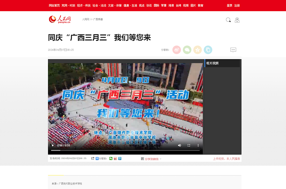The height and width of the screenshot is (189, 286).
Task: Share to Qzone via star icon
Action: (x=197, y=50)
